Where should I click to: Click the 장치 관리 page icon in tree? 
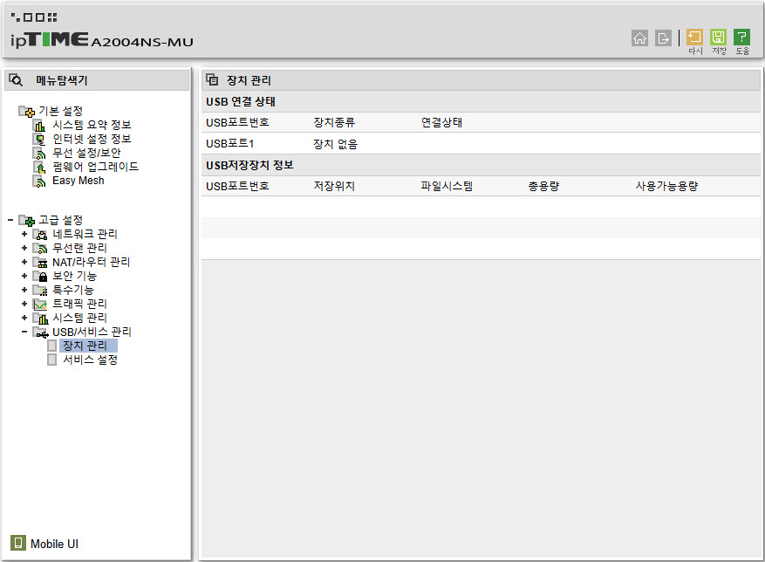[52, 346]
